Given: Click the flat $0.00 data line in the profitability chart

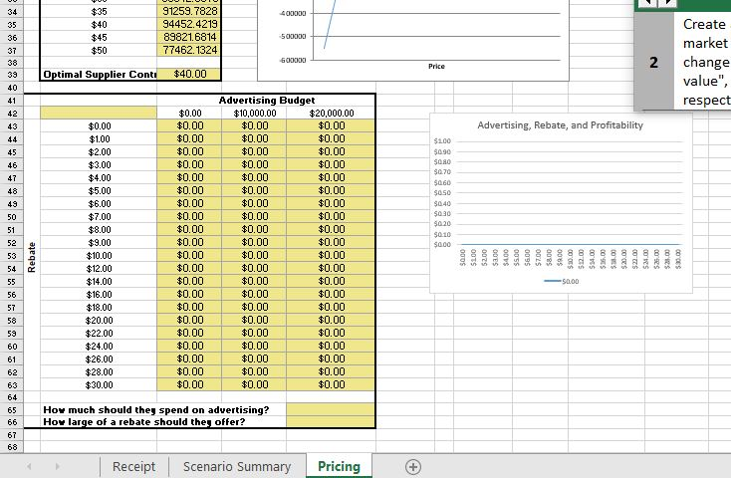Looking at the screenshot, I should [x=569, y=244].
